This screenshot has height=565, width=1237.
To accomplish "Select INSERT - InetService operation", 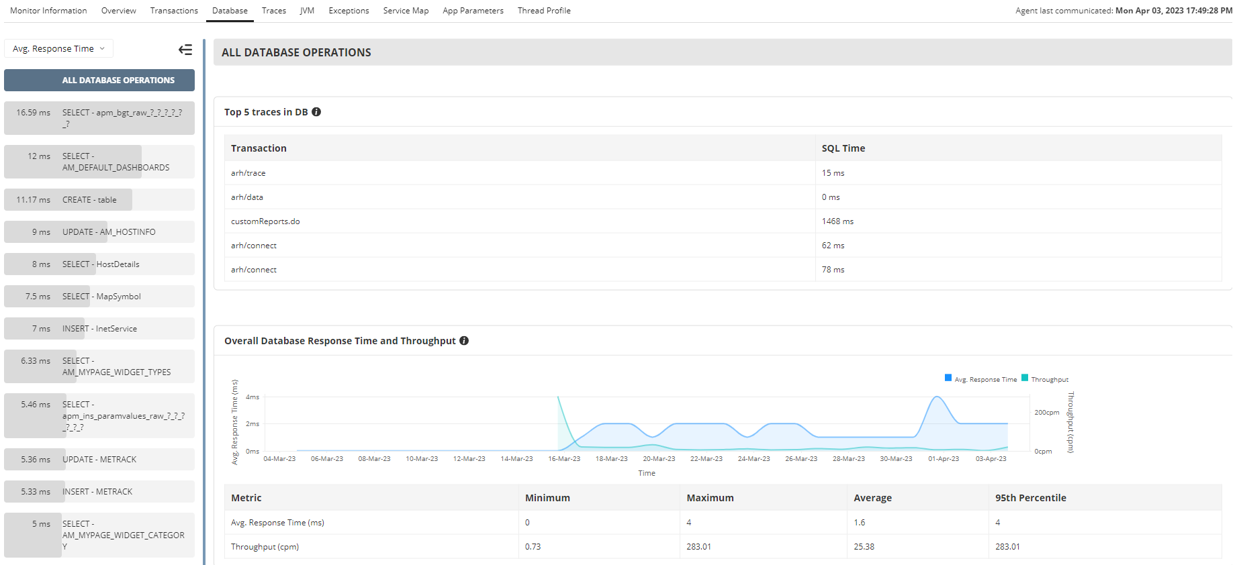I will pos(99,329).
